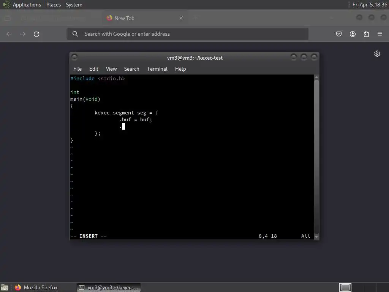The image size is (389, 292).
Task: Go back in Firefox history
Action: click(9, 34)
